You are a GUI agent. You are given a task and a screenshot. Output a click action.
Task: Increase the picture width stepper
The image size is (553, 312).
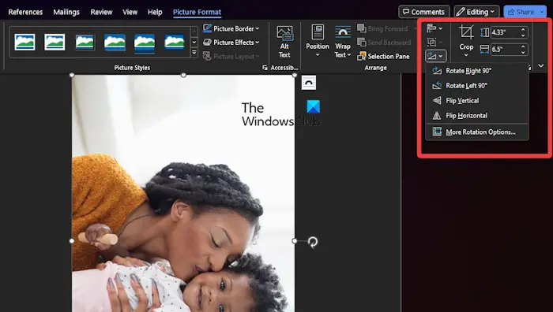pos(523,46)
